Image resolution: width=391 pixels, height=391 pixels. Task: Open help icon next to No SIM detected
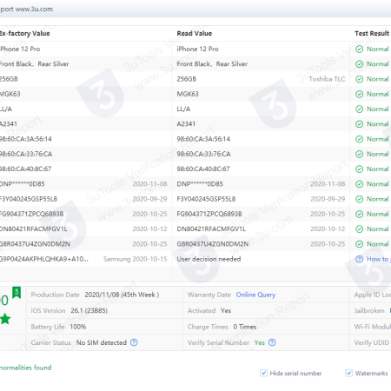click(x=134, y=342)
